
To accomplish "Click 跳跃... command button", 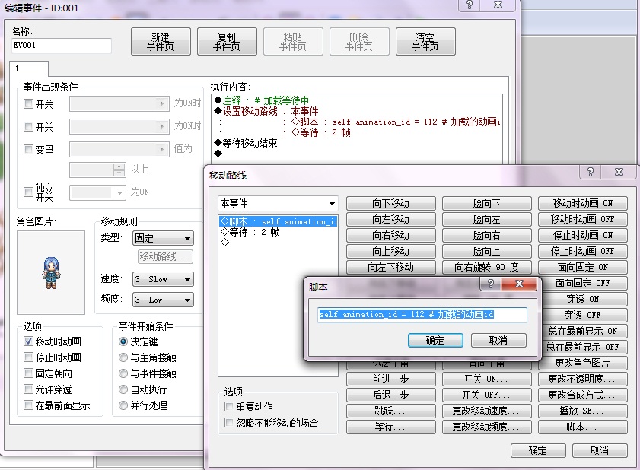I will pos(390,411).
